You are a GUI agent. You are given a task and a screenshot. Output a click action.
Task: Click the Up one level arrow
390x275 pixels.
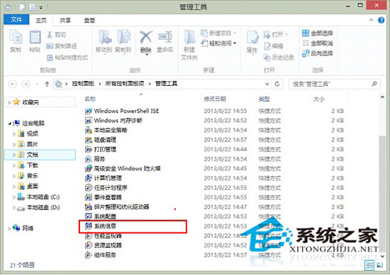(x=47, y=84)
